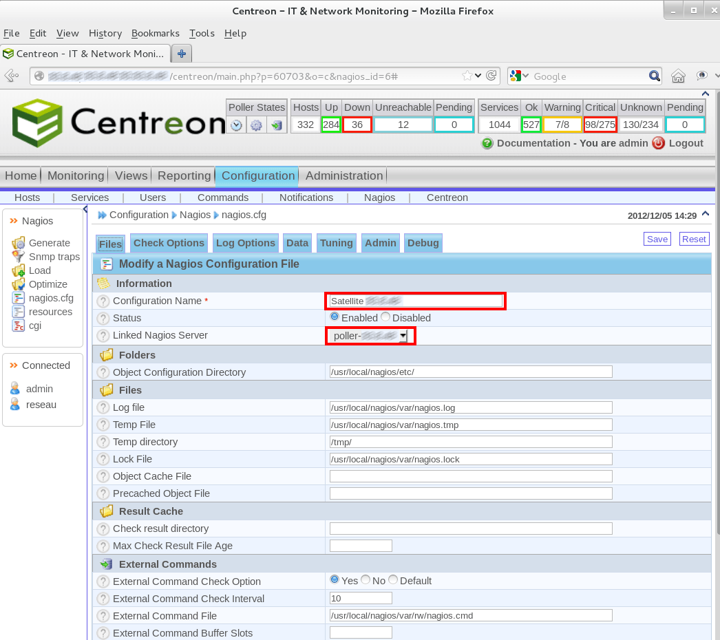The image size is (720, 640).
Task: Click the Configuration Name input field
Action: [415, 301]
